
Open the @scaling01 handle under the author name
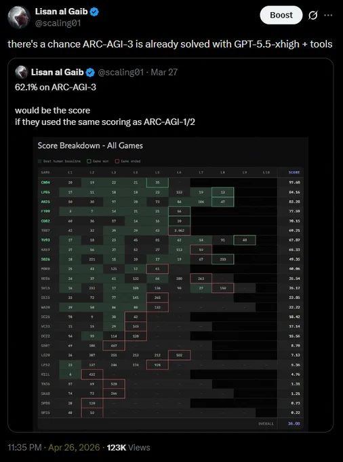point(58,23)
